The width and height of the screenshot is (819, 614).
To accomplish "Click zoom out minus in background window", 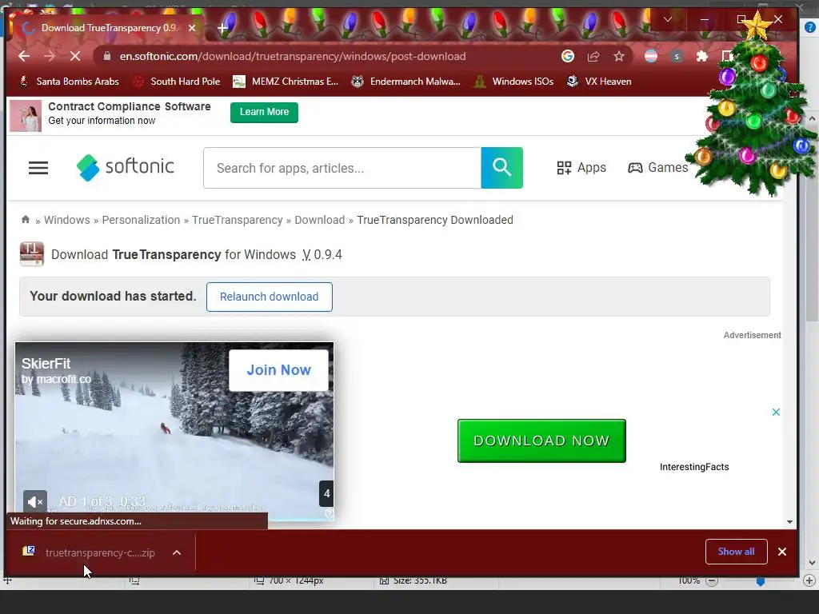I will [711, 580].
